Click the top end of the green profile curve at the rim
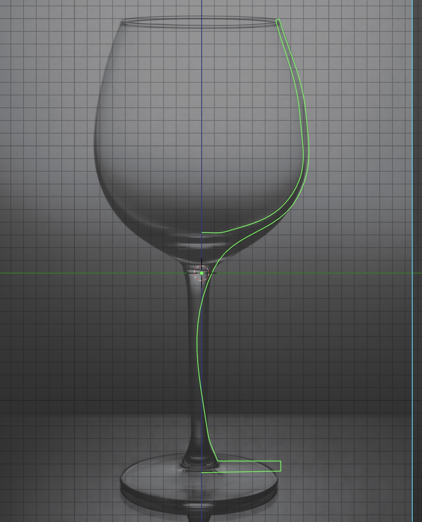Viewport: 422px width, 522px height. [278, 20]
